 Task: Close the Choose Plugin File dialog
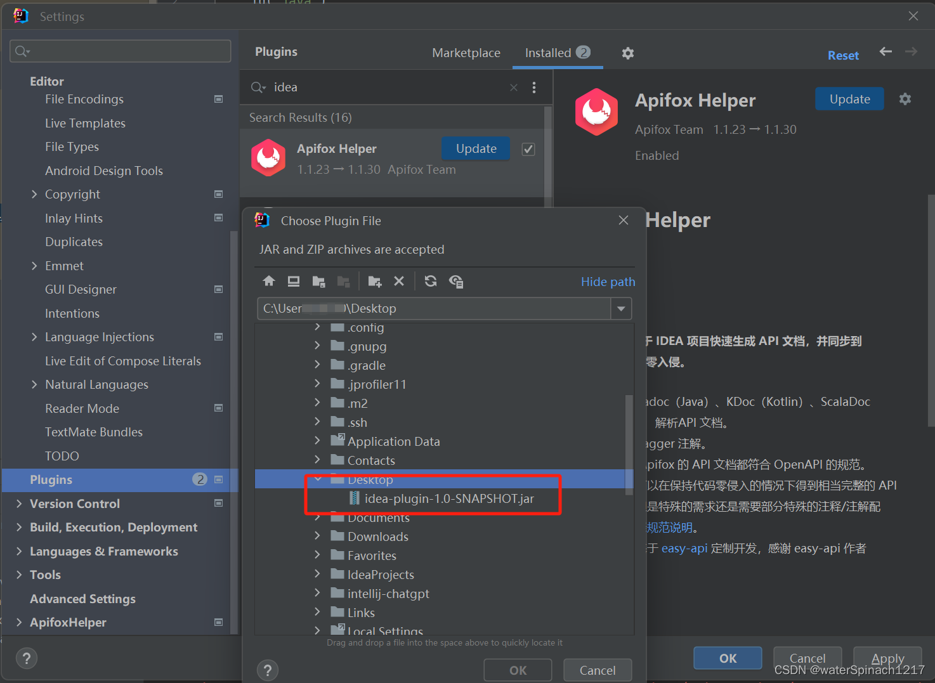(624, 220)
